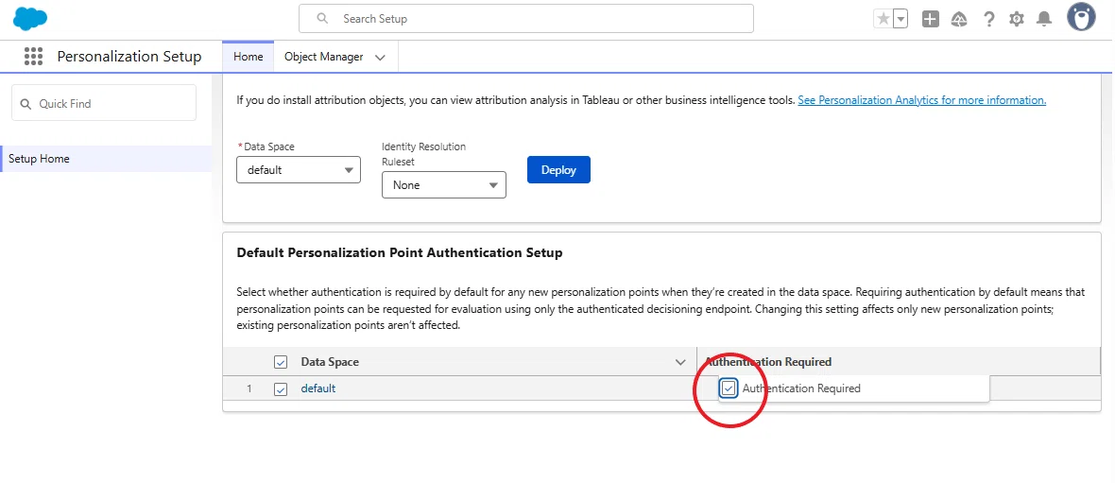Click the Salesforce cloud logo
This screenshot has height=483, width=1115.
[x=30, y=19]
